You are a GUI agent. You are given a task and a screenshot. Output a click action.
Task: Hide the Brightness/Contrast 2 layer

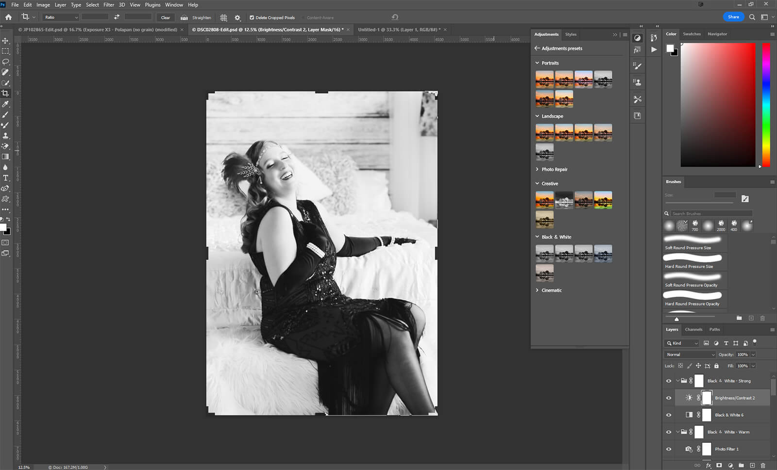(x=669, y=398)
